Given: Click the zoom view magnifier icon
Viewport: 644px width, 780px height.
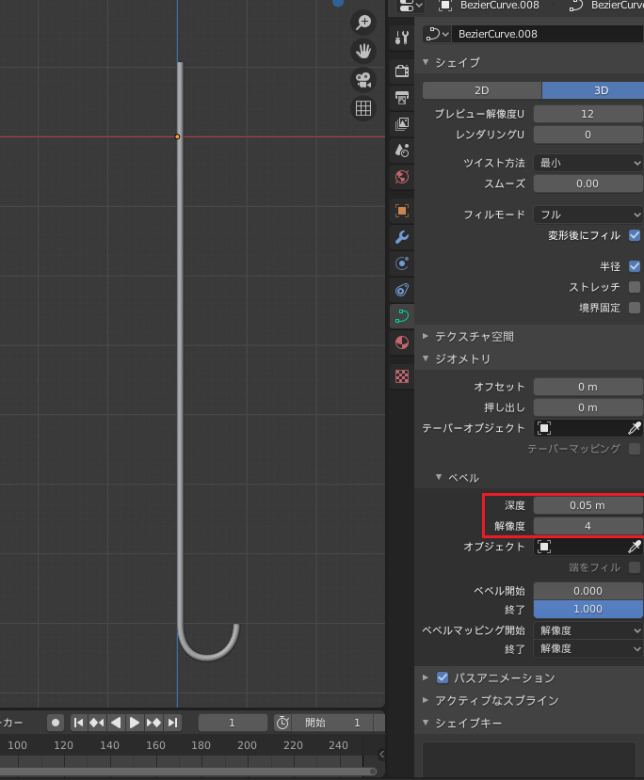Looking at the screenshot, I should pyautogui.click(x=363, y=23).
